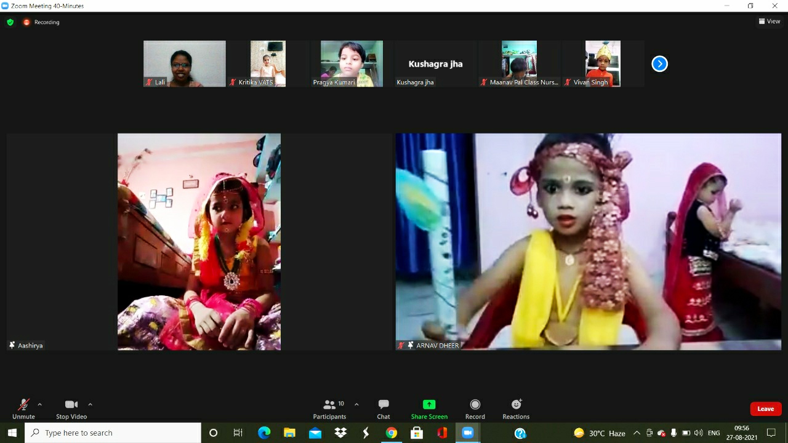Screen dimensions: 788x443
Task: Click the microphone tray icon
Action: click(x=674, y=433)
